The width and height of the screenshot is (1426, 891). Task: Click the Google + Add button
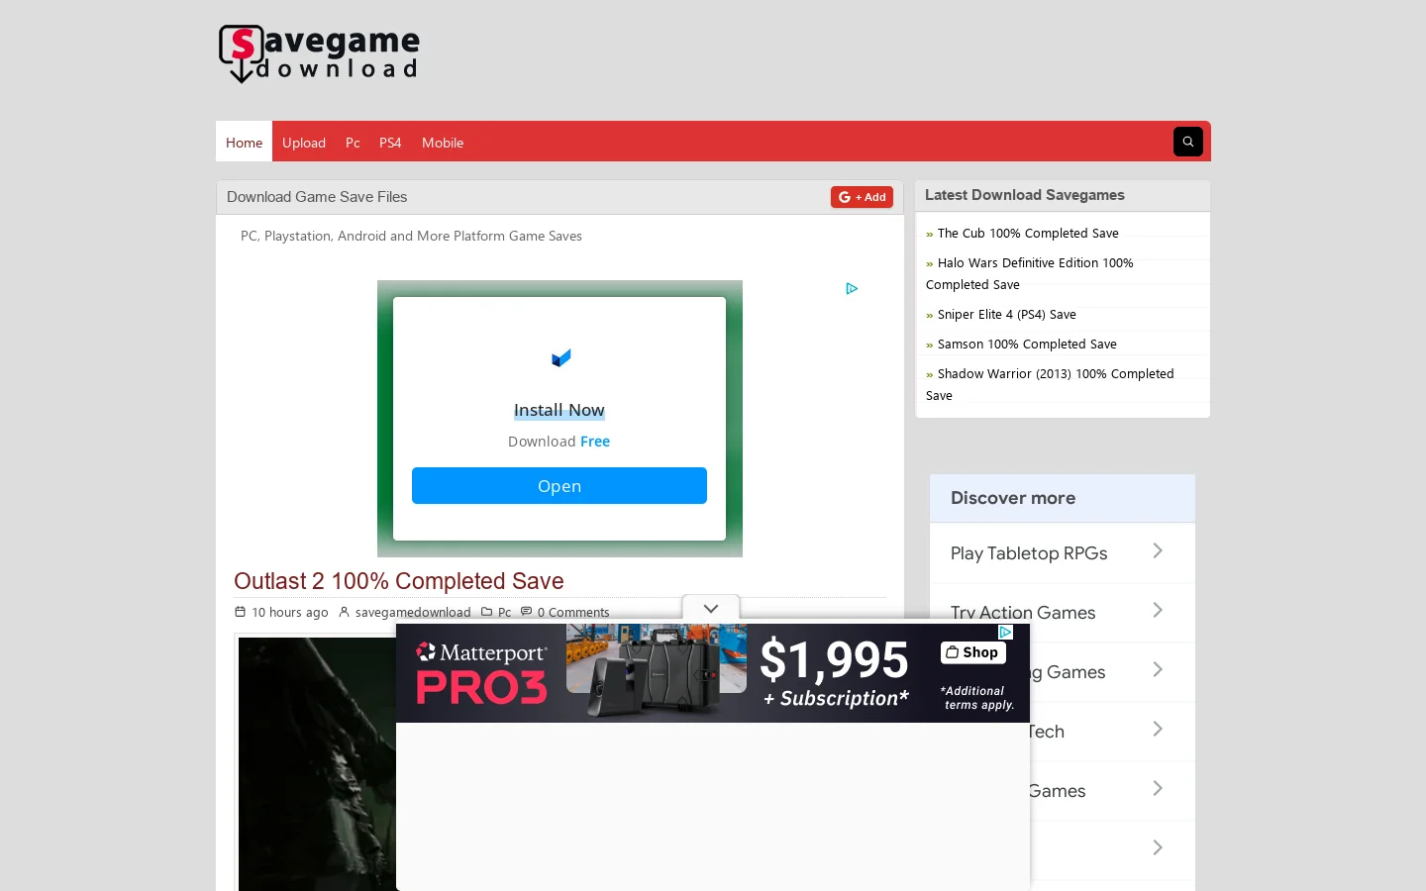click(x=862, y=197)
